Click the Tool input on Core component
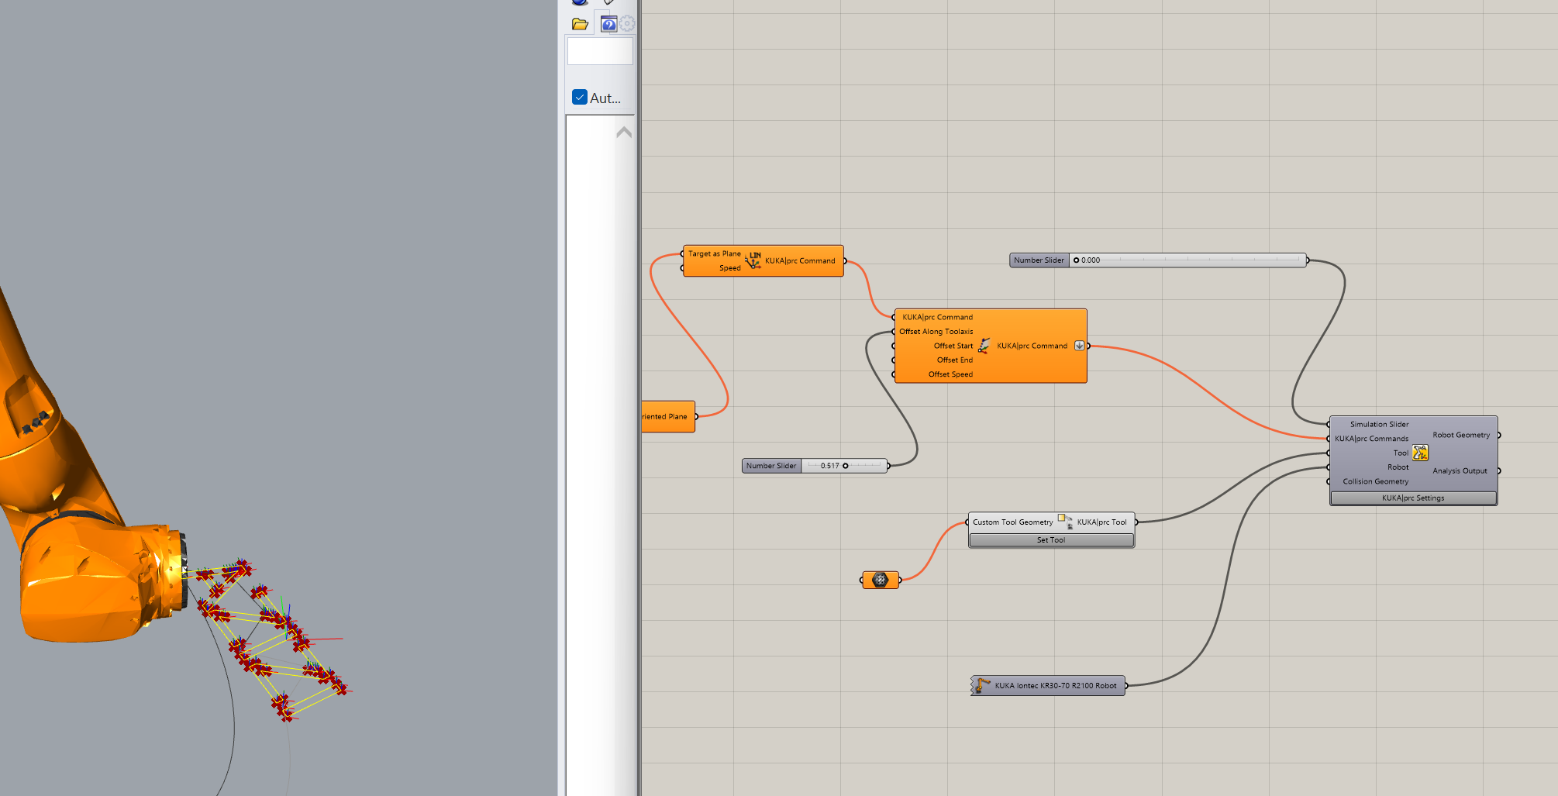Image resolution: width=1558 pixels, height=796 pixels. click(x=1401, y=453)
